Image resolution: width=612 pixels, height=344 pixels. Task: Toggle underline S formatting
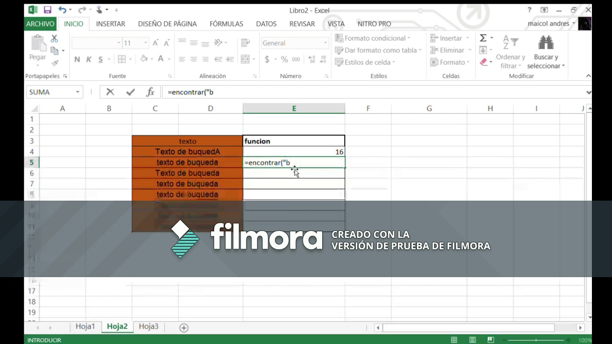[x=100, y=59]
